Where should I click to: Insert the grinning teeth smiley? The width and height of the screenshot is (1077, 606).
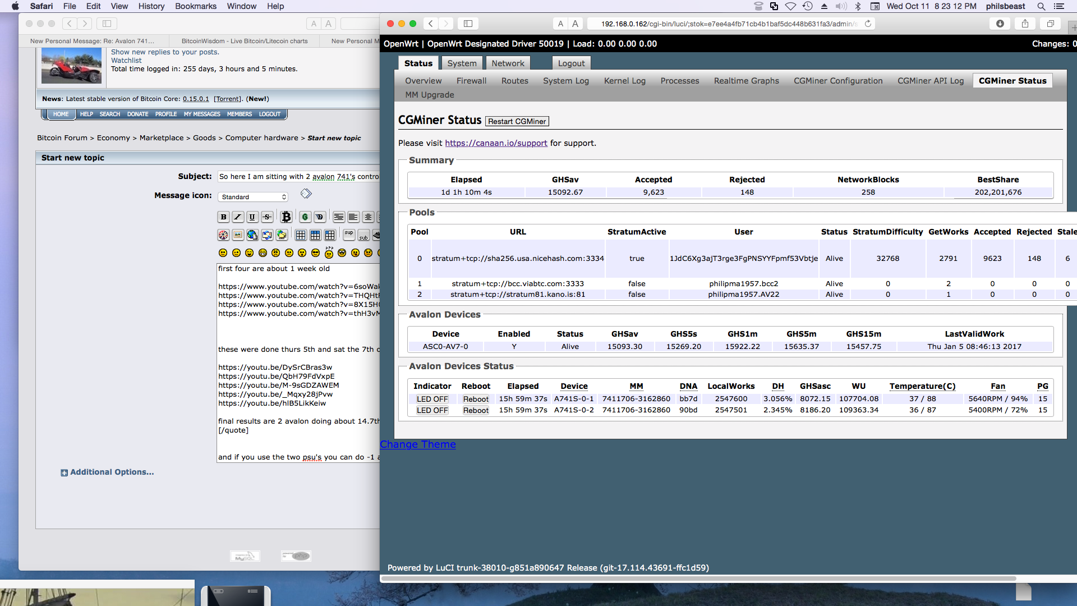(263, 253)
